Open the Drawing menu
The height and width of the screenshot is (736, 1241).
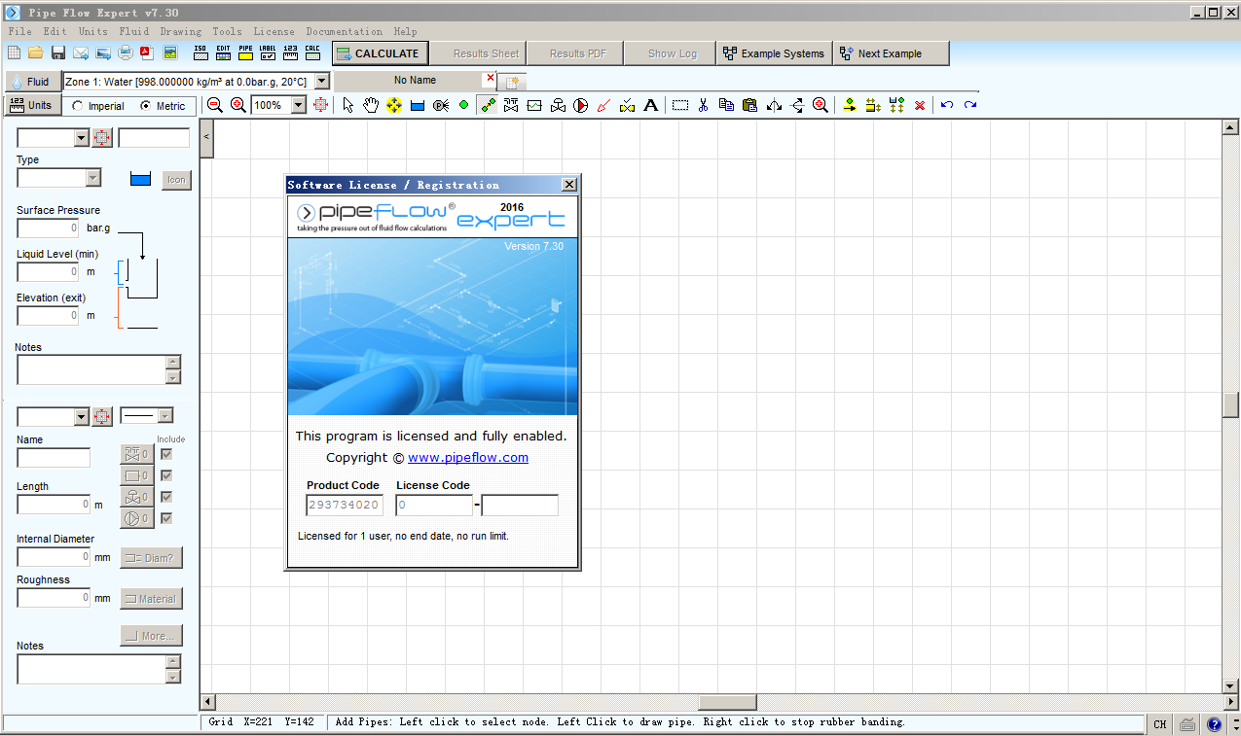180,31
